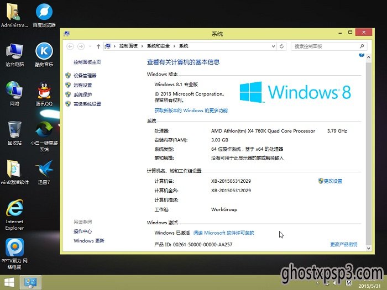The width and height of the screenshot is (387, 290).
Task: Select 系统和安全 breadcrumb
Action: coord(158,46)
